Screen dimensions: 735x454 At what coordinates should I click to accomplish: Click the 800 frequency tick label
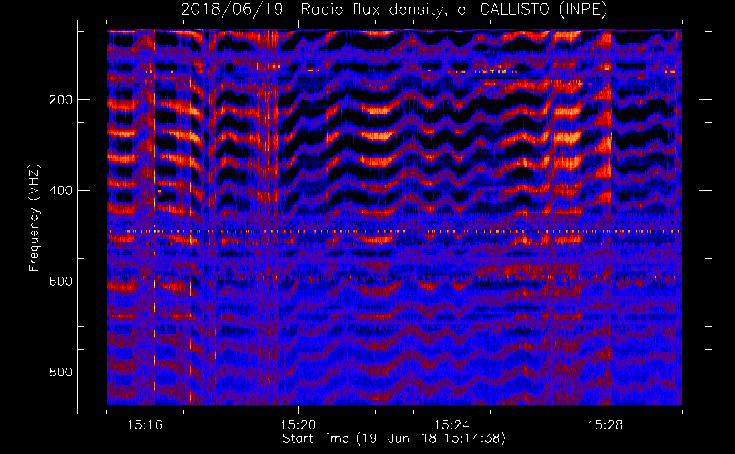[x=61, y=372]
